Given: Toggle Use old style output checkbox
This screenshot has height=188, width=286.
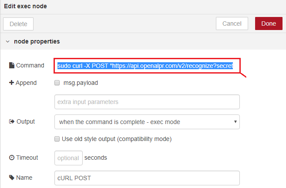Looking at the screenshot, I should (x=57, y=139).
